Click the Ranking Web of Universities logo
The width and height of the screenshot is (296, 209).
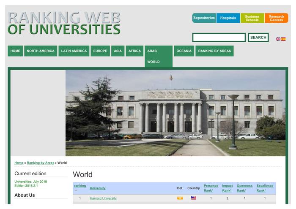click(64, 23)
